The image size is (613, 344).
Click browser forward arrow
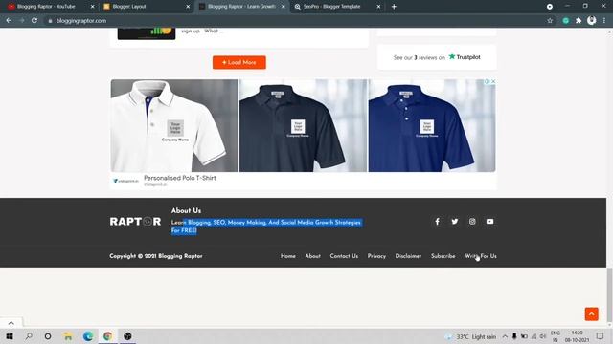21,21
